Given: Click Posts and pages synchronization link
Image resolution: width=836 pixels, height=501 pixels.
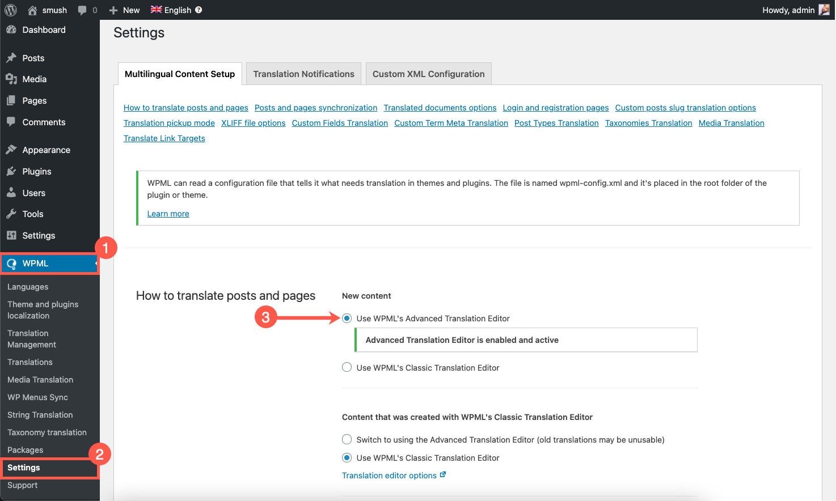Looking at the screenshot, I should tap(316, 108).
